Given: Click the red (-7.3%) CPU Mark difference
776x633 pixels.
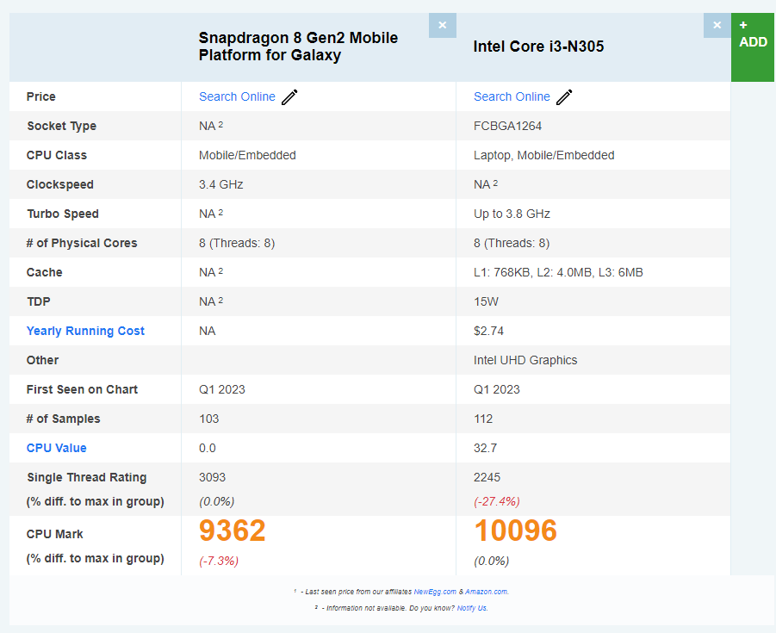Looking at the screenshot, I should (219, 561).
